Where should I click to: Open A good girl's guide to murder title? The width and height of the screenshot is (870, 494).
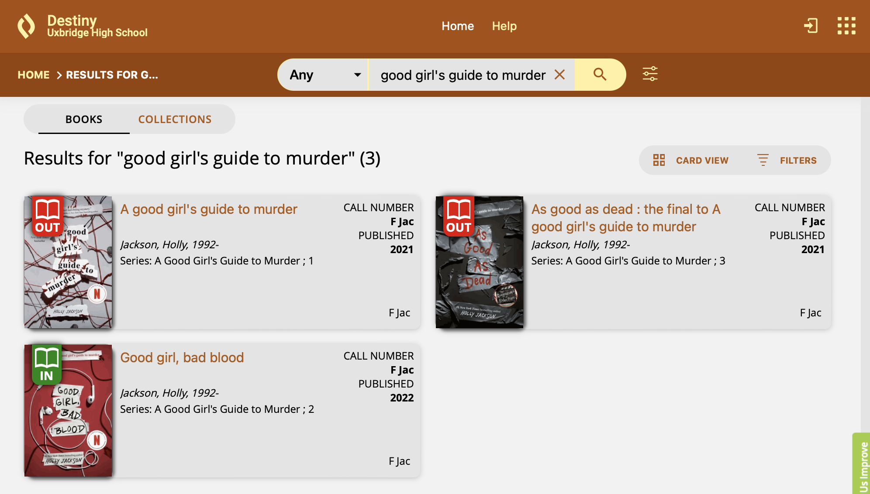(208, 209)
